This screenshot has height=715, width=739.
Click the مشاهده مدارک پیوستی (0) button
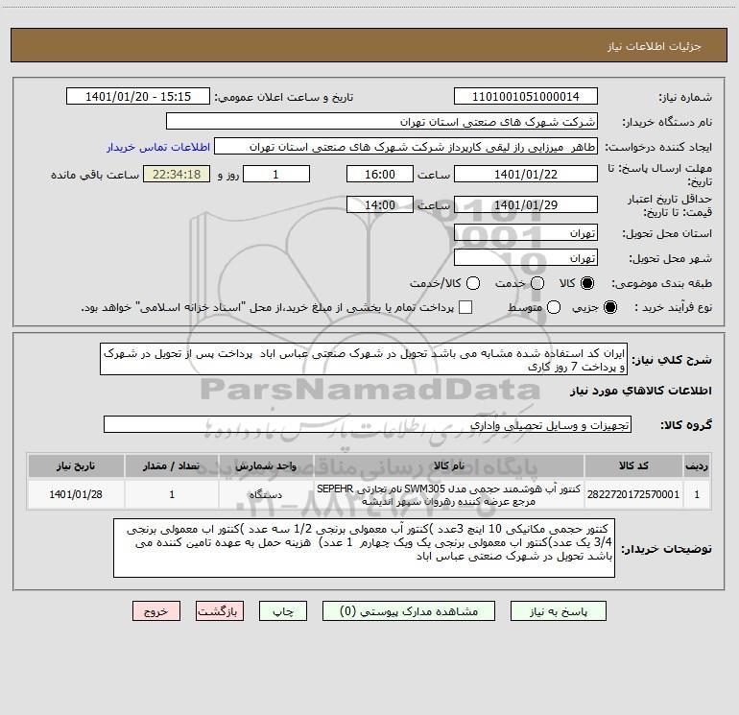click(x=409, y=611)
